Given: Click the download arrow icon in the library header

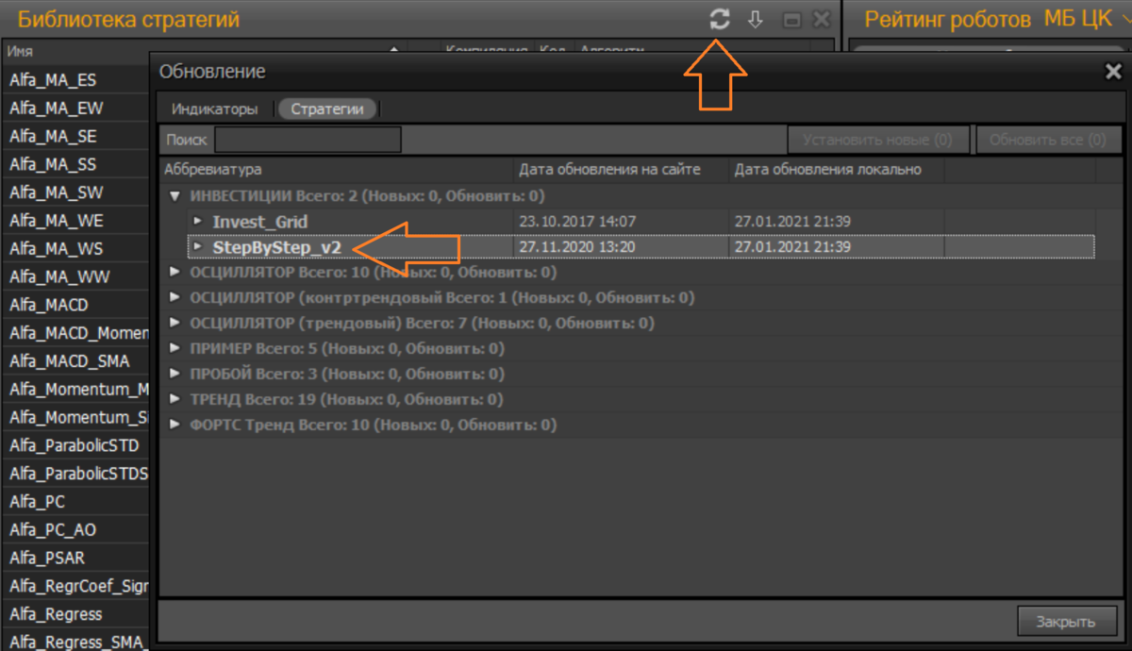Looking at the screenshot, I should (x=756, y=19).
